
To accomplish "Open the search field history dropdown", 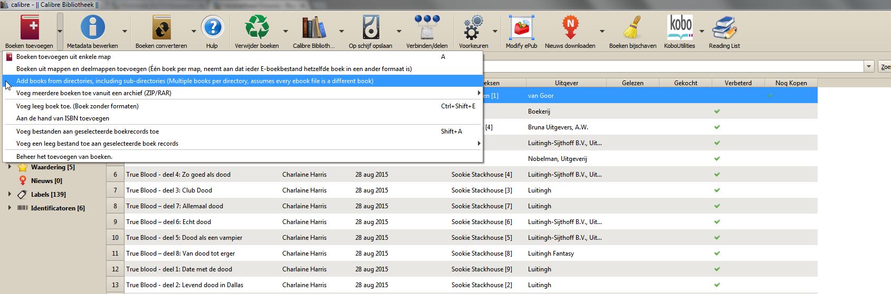I will pos(869,66).
